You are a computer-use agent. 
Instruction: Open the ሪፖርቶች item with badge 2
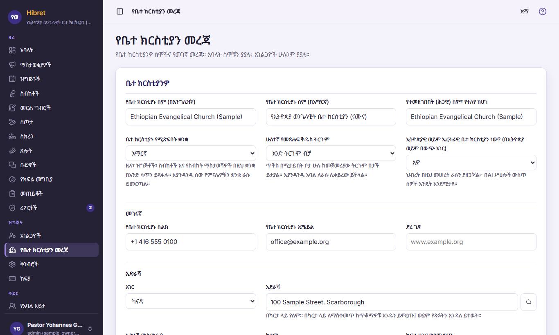click(x=52, y=208)
